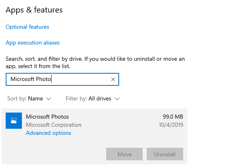Screen dimensions: 229x166
Task: Click the Uninstall button
Action: pos(165,154)
